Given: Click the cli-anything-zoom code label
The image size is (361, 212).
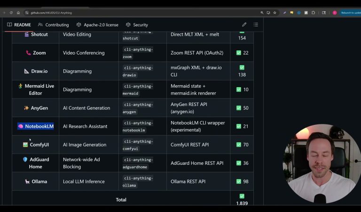Looking at the screenshot, I should (138, 53).
